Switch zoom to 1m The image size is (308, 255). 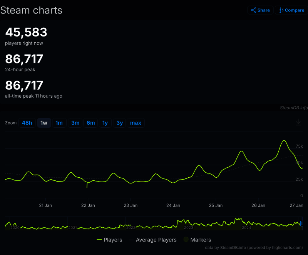point(59,123)
